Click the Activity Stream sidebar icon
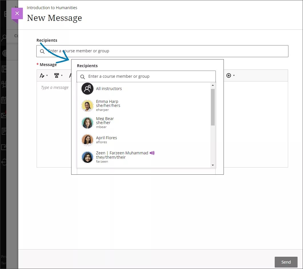 [x=4, y=69]
